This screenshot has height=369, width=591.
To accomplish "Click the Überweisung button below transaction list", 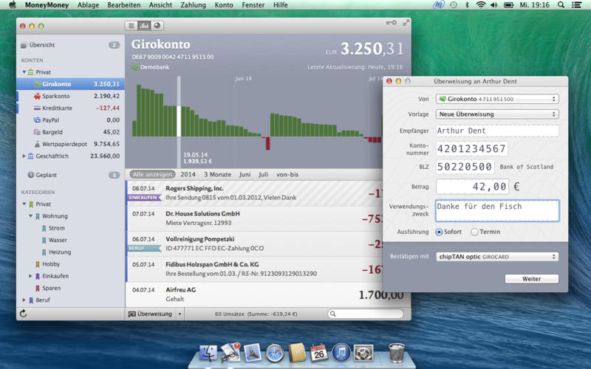I will click(154, 314).
